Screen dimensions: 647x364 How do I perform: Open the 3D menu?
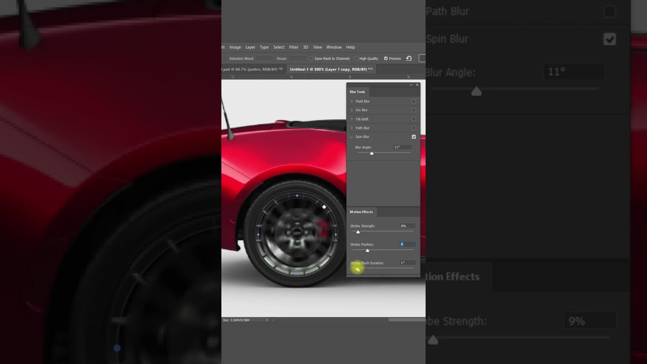(305, 47)
